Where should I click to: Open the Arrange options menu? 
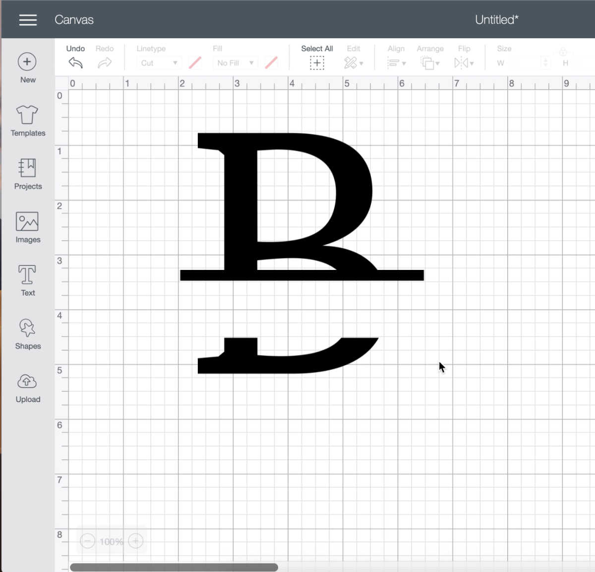430,63
